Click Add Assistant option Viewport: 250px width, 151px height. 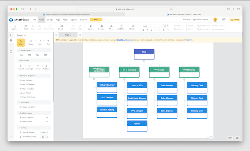pyautogui.click(x=26, y=80)
